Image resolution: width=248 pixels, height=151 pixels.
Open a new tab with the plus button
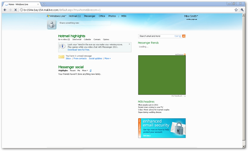point(44,4)
